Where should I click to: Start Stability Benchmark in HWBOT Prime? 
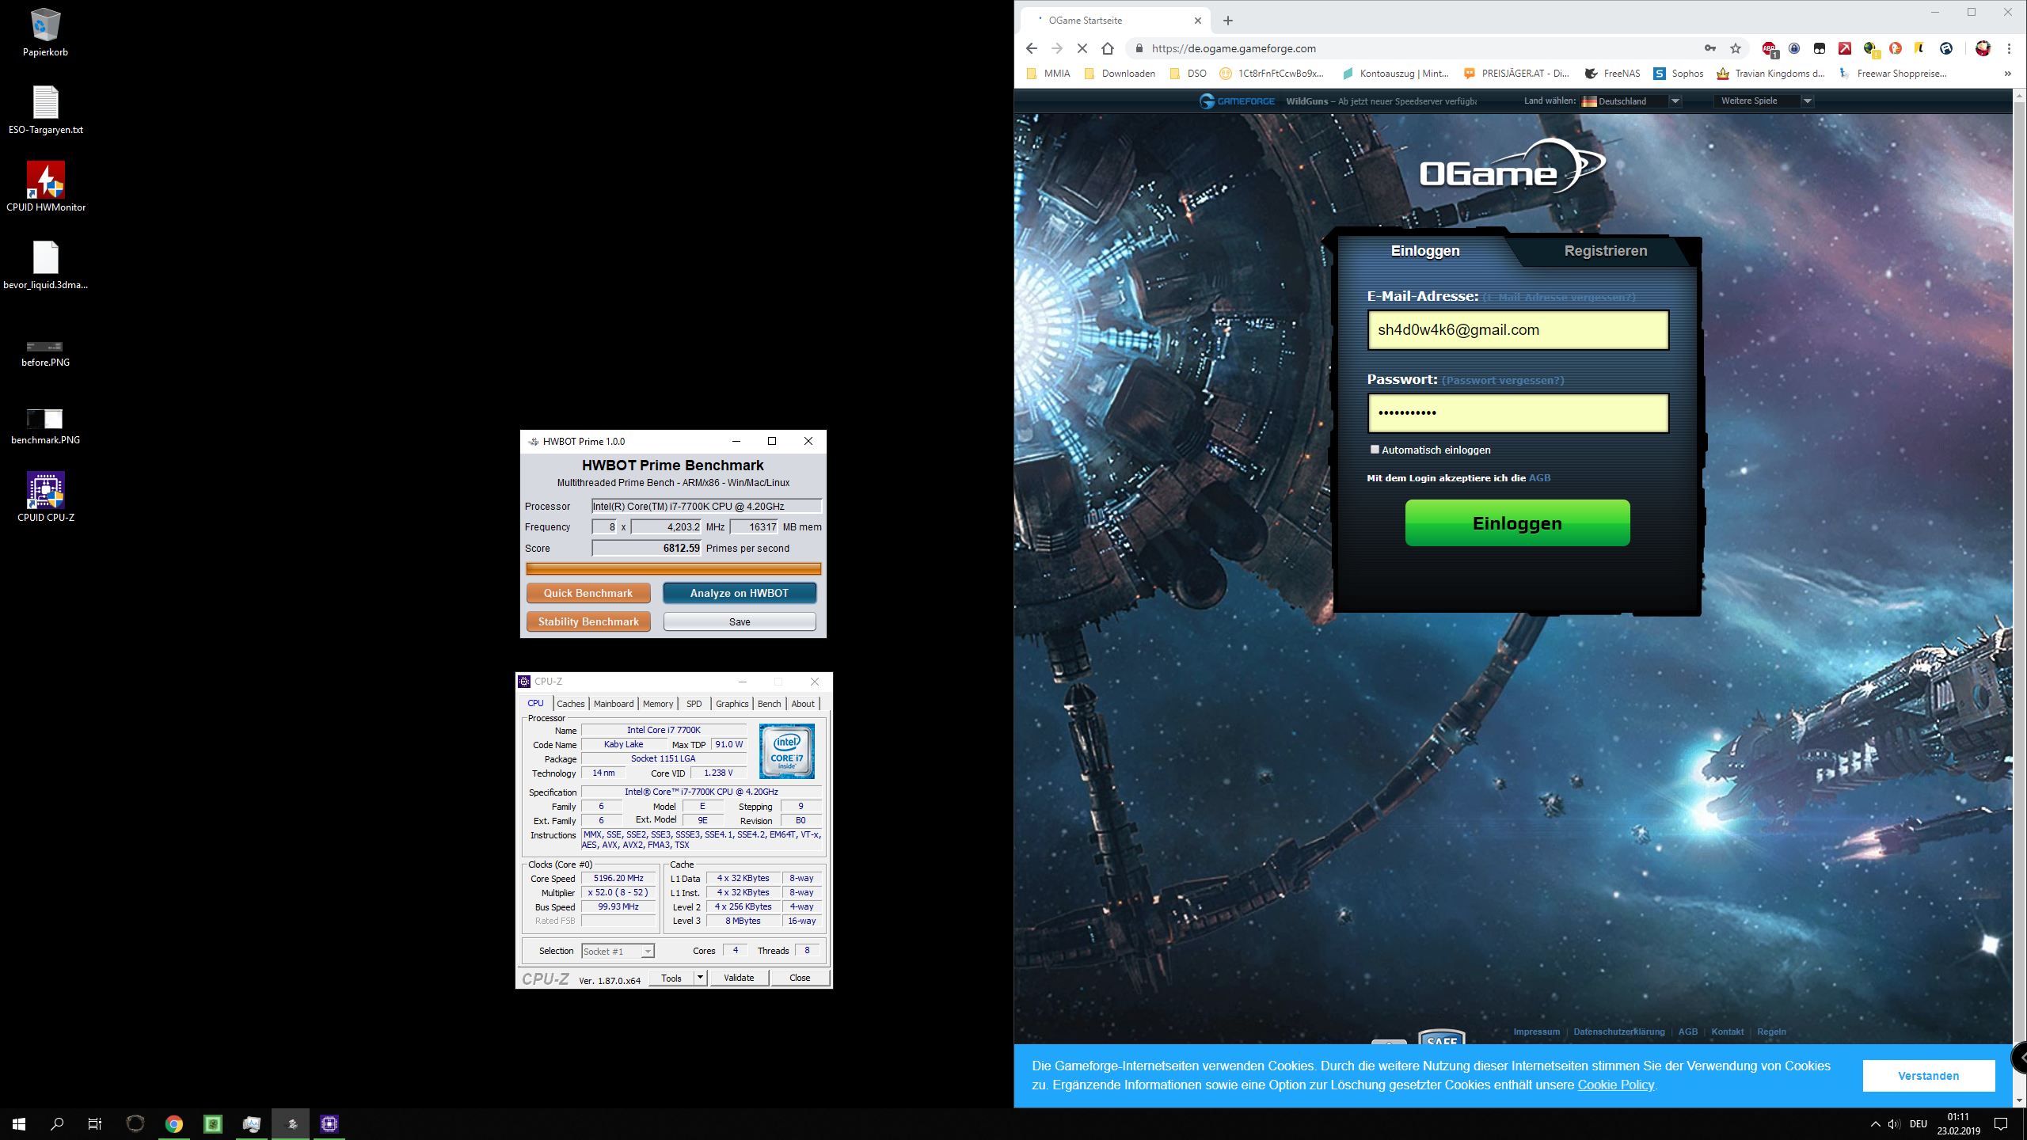[x=588, y=621]
